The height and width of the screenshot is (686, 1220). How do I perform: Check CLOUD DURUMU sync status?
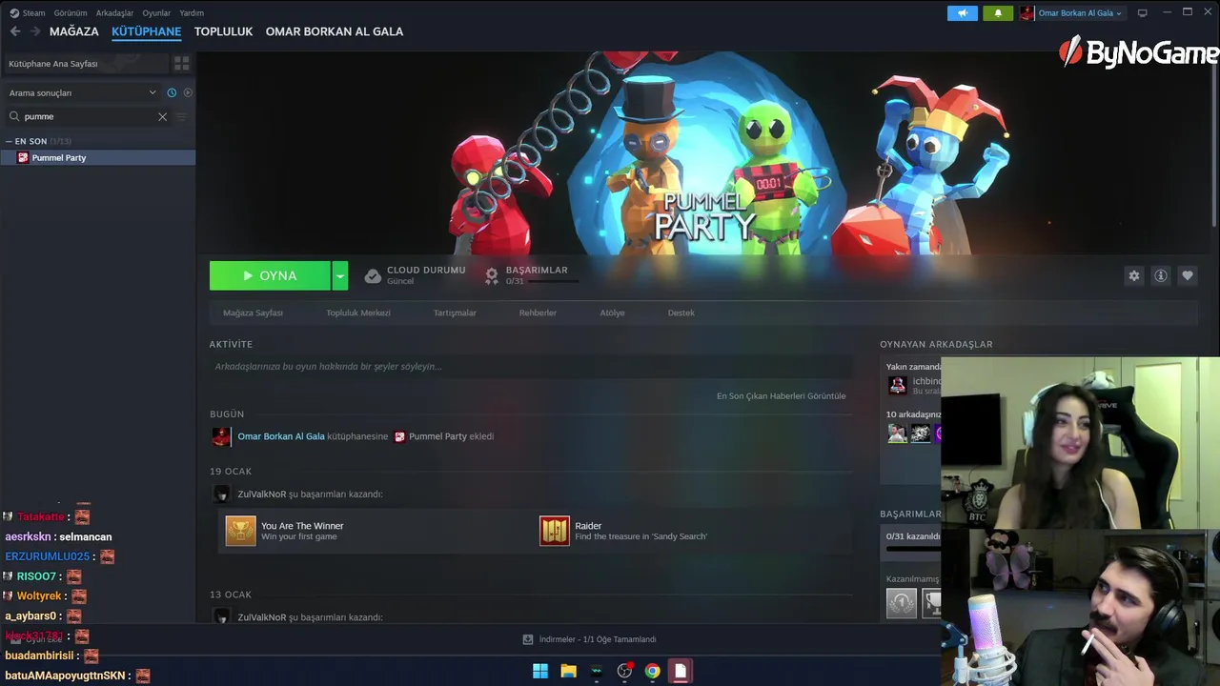(415, 275)
